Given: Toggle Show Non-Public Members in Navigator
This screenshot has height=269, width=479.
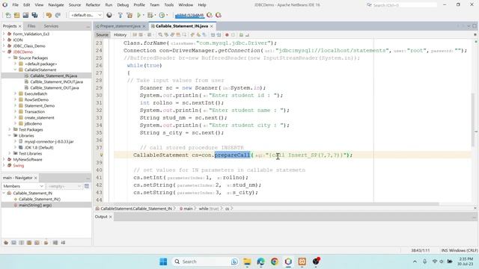Looking at the screenshot, I should (29, 243).
